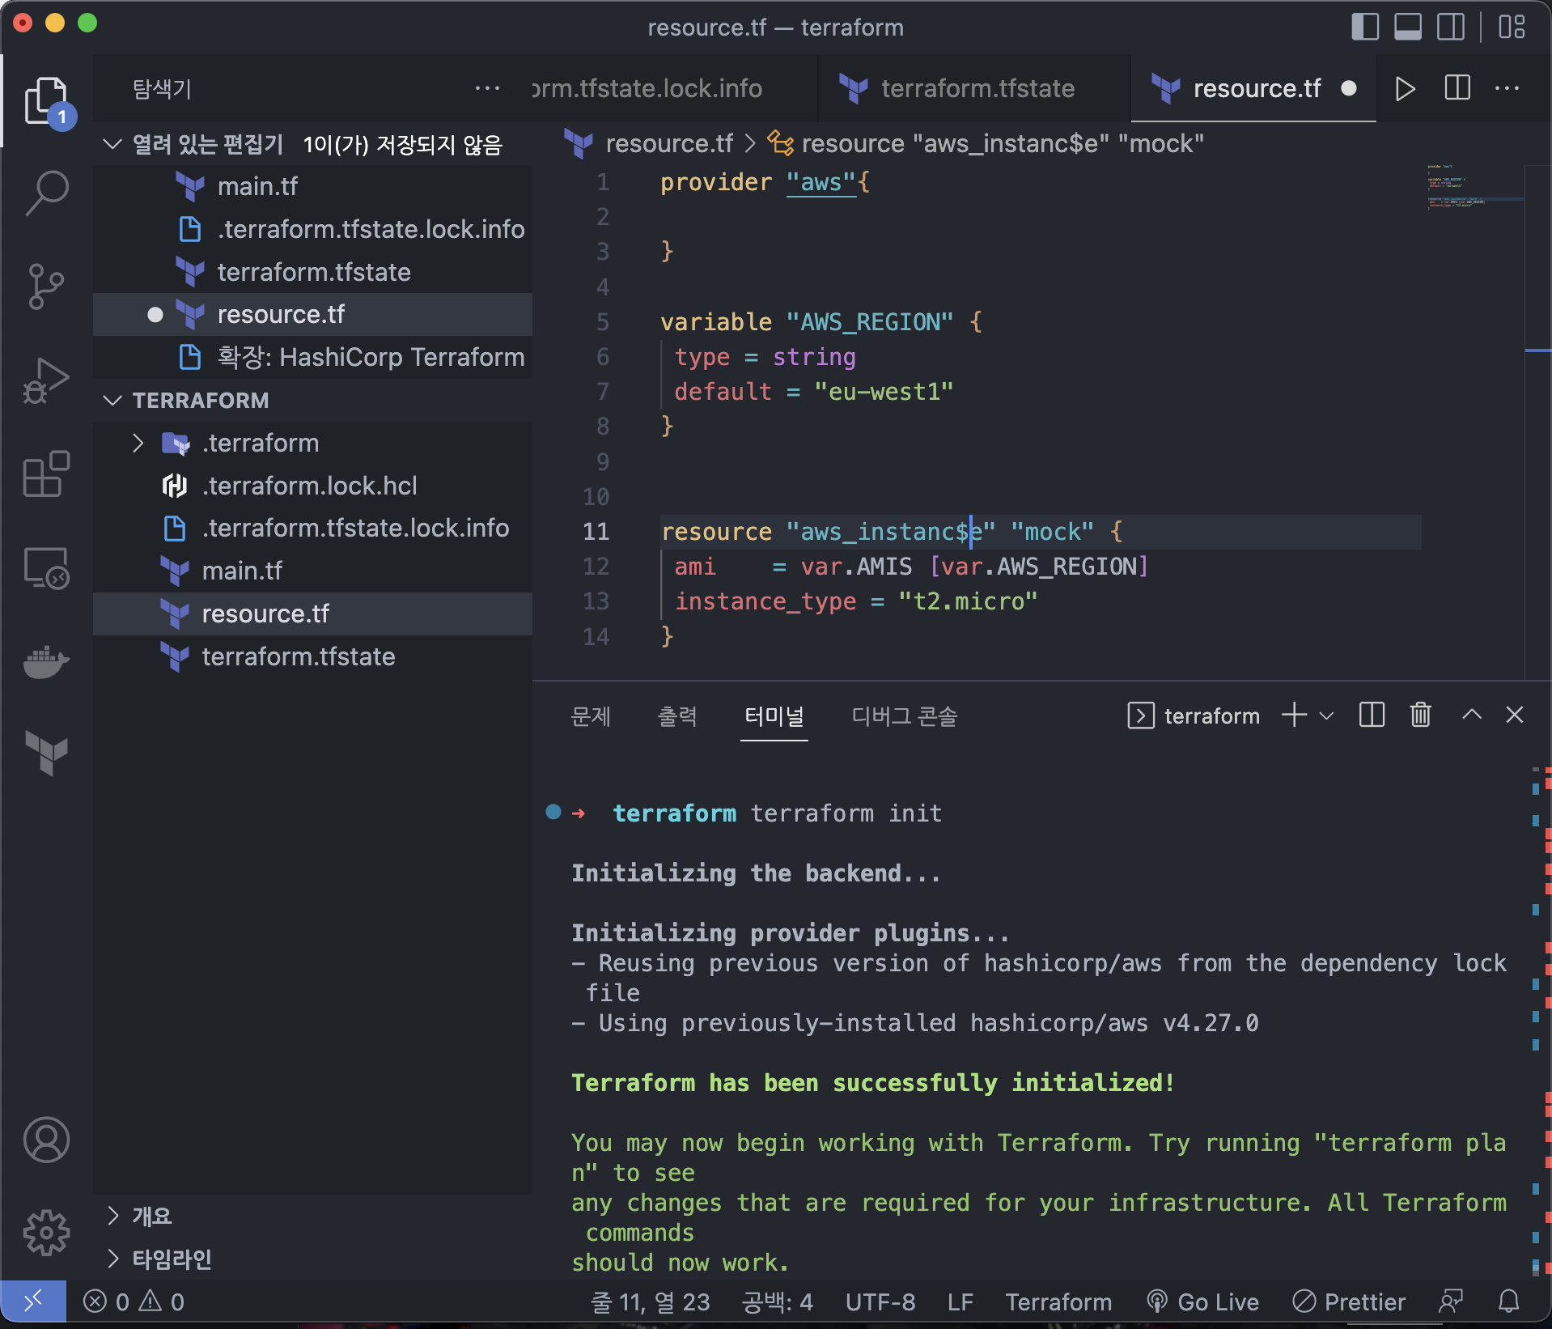The width and height of the screenshot is (1552, 1329).
Task: Open Explorer panel more actions ellipsis
Action: (487, 88)
